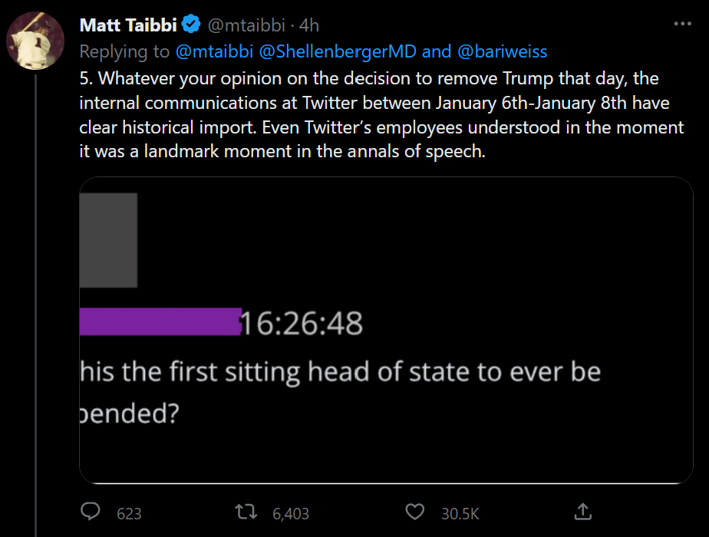Open the @bariweiss mention link
The height and width of the screenshot is (537, 709).
[503, 51]
